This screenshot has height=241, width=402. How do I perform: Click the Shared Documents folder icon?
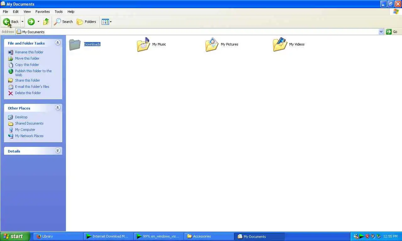click(x=11, y=123)
